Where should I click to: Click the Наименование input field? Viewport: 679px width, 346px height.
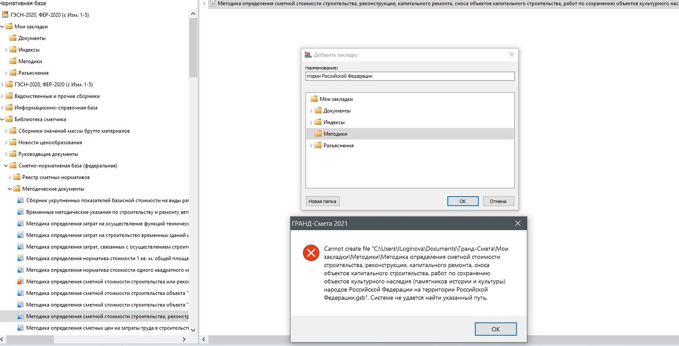[x=410, y=76]
